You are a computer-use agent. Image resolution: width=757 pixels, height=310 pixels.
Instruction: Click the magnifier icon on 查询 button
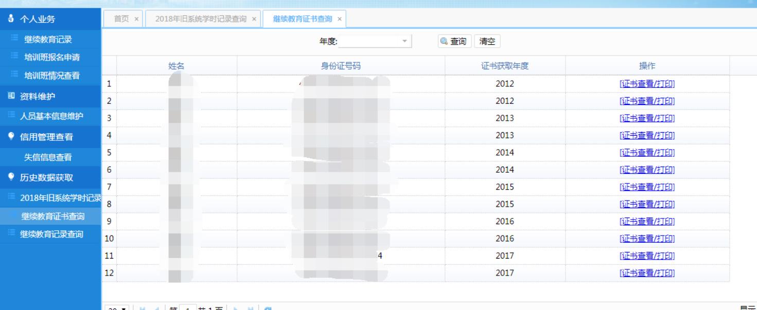point(444,42)
